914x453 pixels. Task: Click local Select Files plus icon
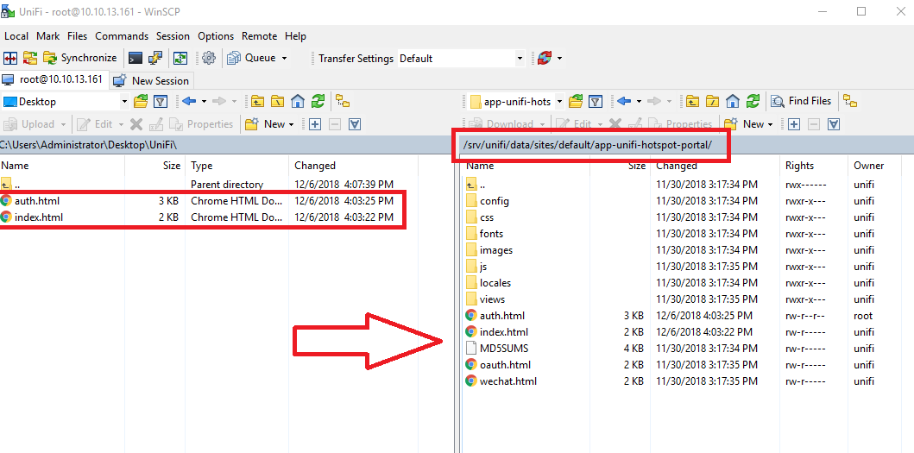315,123
